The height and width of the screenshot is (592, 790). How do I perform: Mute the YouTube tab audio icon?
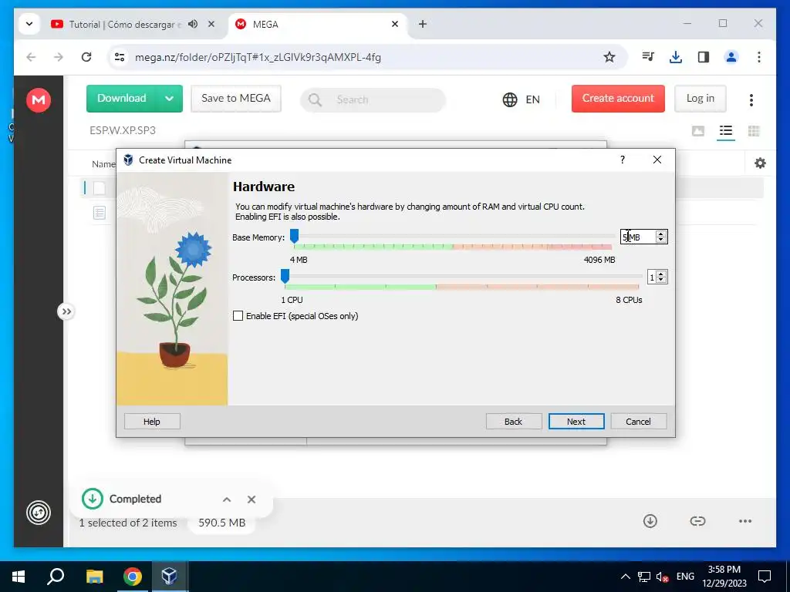click(x=193, y=24)
